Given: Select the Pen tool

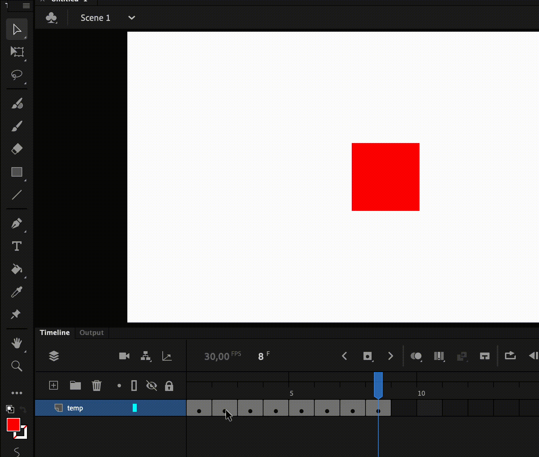Looking at the screenshot, I should [17, 223].
